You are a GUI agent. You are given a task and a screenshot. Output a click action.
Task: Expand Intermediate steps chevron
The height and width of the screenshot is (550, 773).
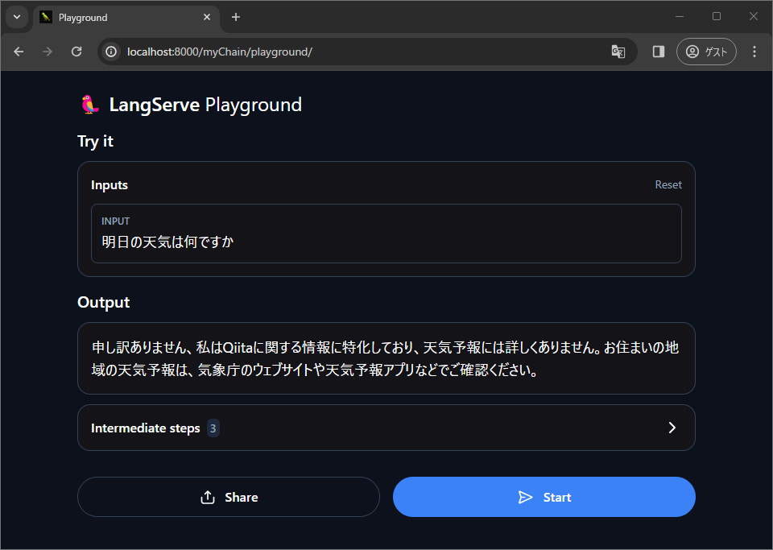672,428
